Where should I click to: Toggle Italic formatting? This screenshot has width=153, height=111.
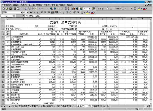click(x=34, y=12)
